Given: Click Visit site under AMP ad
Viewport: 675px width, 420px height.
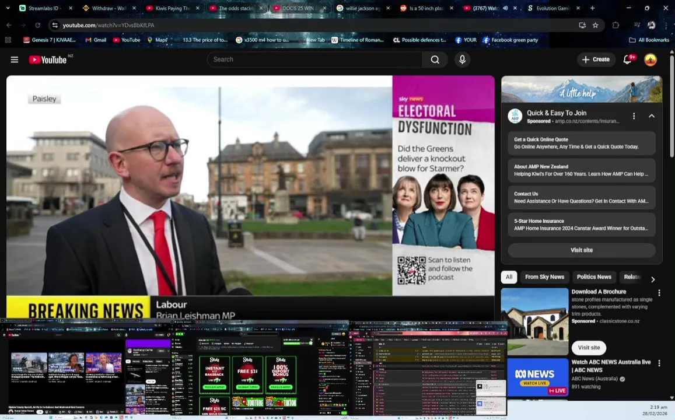Looking at the screenshot, I should point(582,250).
